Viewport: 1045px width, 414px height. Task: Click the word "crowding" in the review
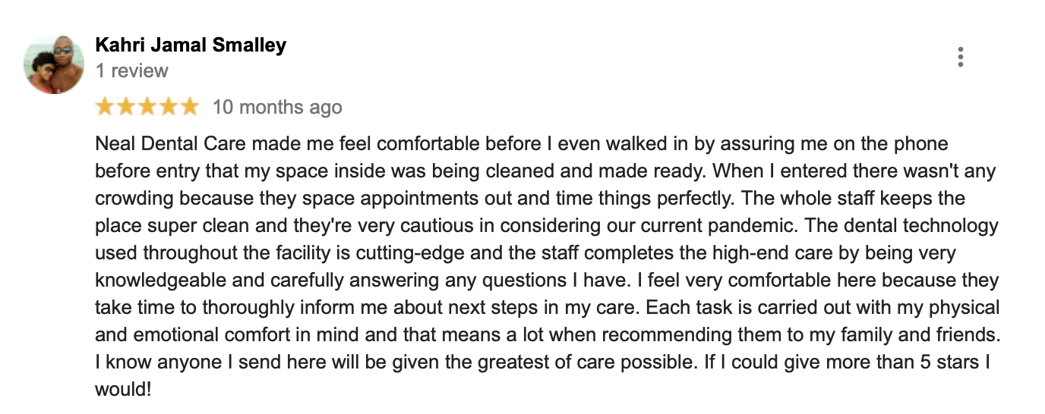pos(131,199)
